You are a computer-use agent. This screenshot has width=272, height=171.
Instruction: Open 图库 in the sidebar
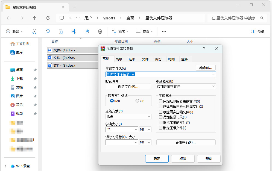point(16,52)
